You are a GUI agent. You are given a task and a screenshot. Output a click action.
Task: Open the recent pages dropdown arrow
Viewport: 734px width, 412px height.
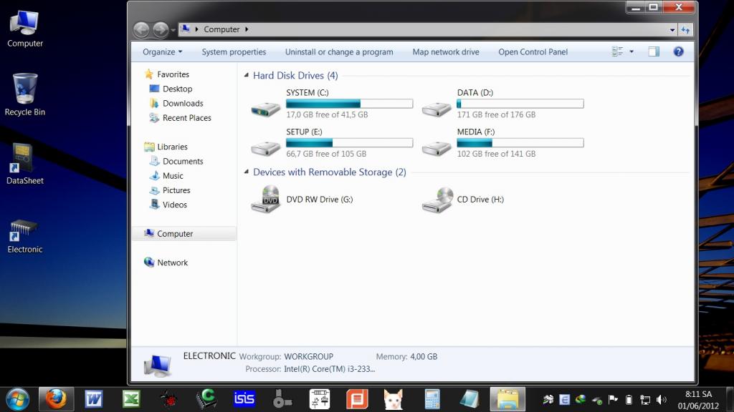(173, 30)
